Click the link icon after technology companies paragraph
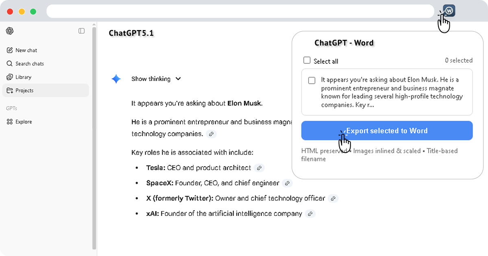The width and height of the screenshot is (488, 256). click(211, 134)
